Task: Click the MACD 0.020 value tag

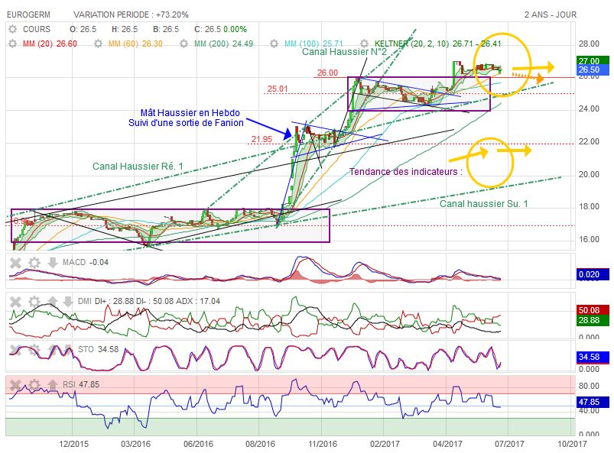Action: [593, 274]
